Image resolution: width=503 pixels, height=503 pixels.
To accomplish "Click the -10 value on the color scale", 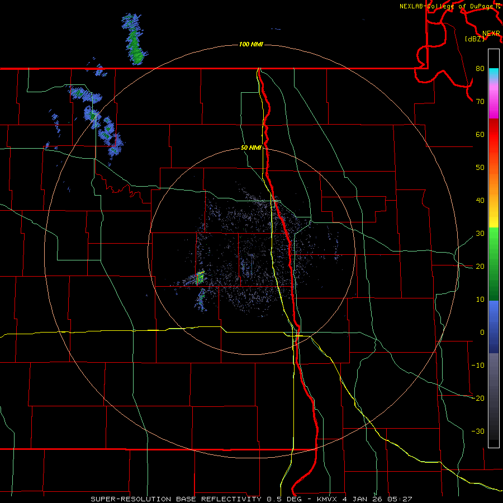I will [478, 366].
